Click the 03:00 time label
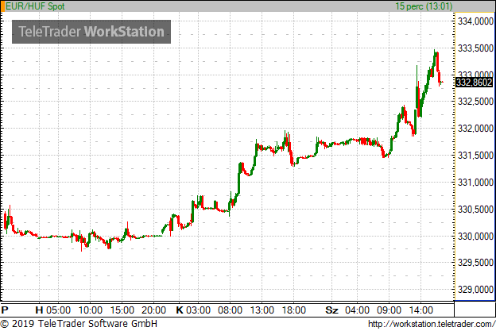This screenshot has height=331, width=496. [x=199, y=310]
